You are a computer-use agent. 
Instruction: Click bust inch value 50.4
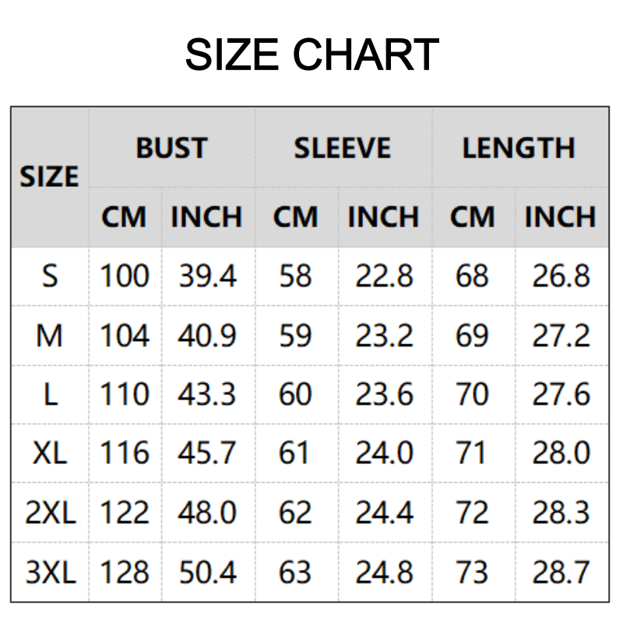[x=207, y=572]
